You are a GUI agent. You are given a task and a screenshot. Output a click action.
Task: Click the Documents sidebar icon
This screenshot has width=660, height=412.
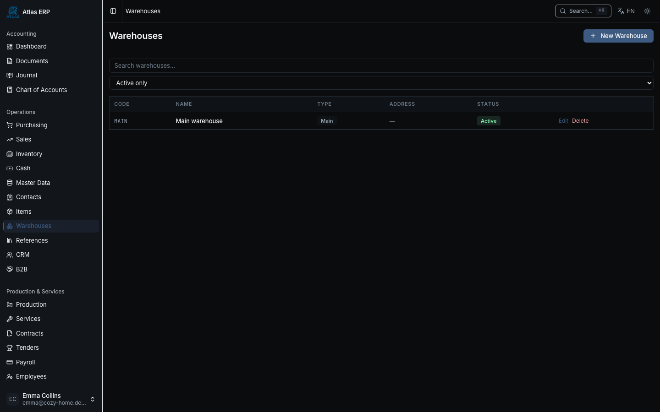coord(10,61)
